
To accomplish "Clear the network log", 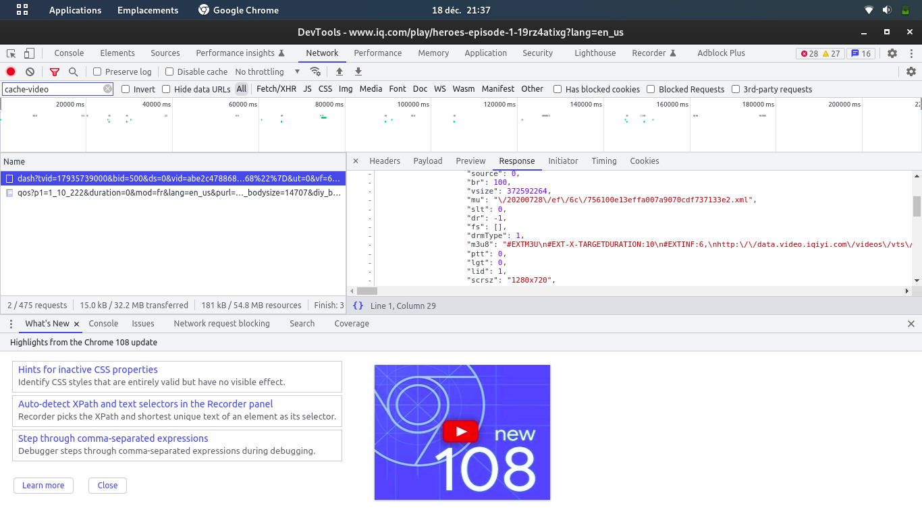I will pyautogui.click(x=30, y=71).
